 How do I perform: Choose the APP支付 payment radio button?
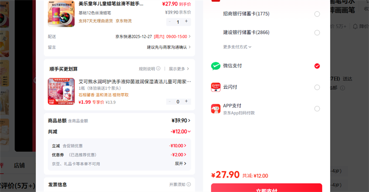tap(317, 109)
